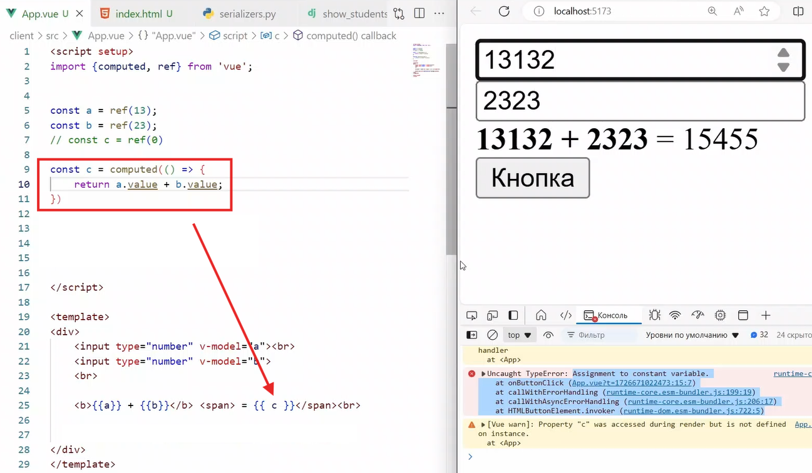Create live expression with eye icon
The width and height of the screenshot is (812, 473).
point(548,335)
